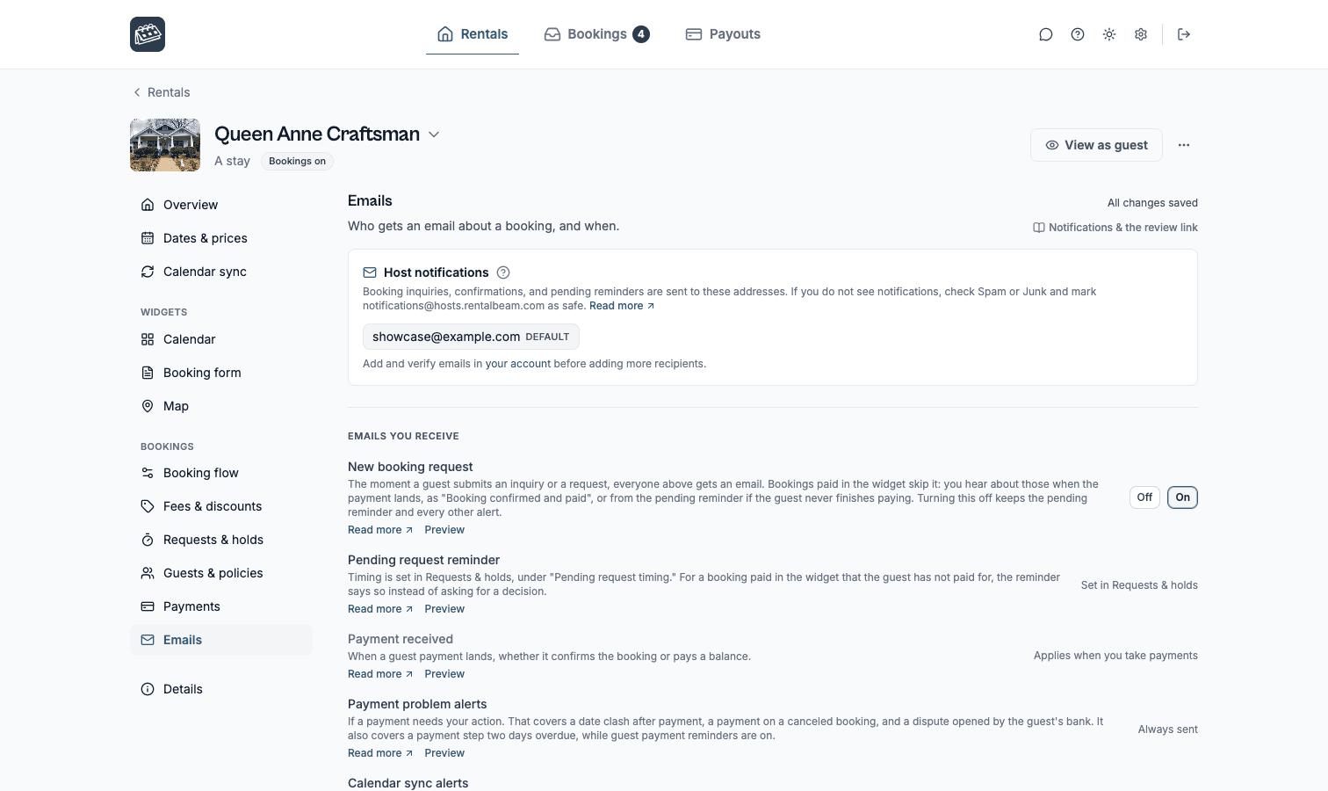This screenshot has width=1328, height=791.
Task: Turn New booking request Off
Action: (1144, 497)
